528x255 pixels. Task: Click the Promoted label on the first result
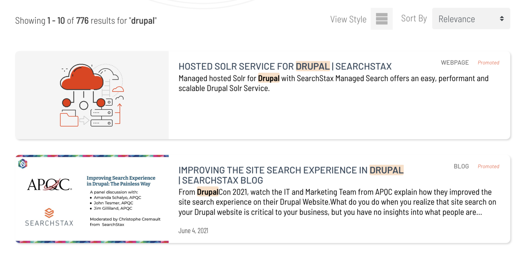[x=488, y=62]
